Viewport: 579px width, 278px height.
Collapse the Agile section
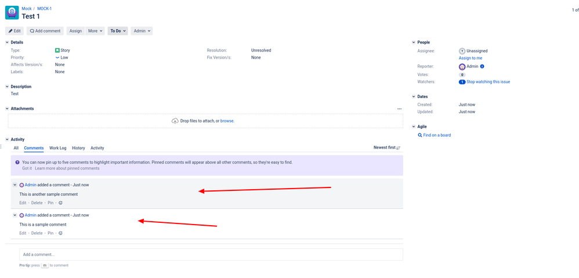click(x=414, y=127)
